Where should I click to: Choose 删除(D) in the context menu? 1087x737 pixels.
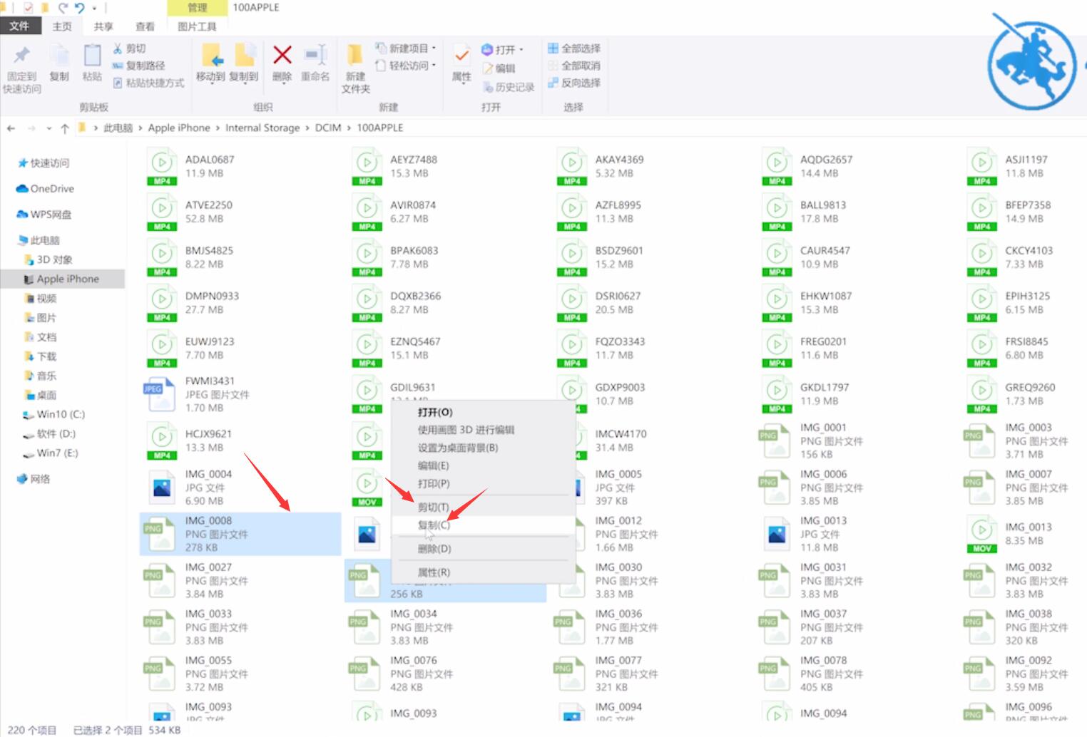484,549
